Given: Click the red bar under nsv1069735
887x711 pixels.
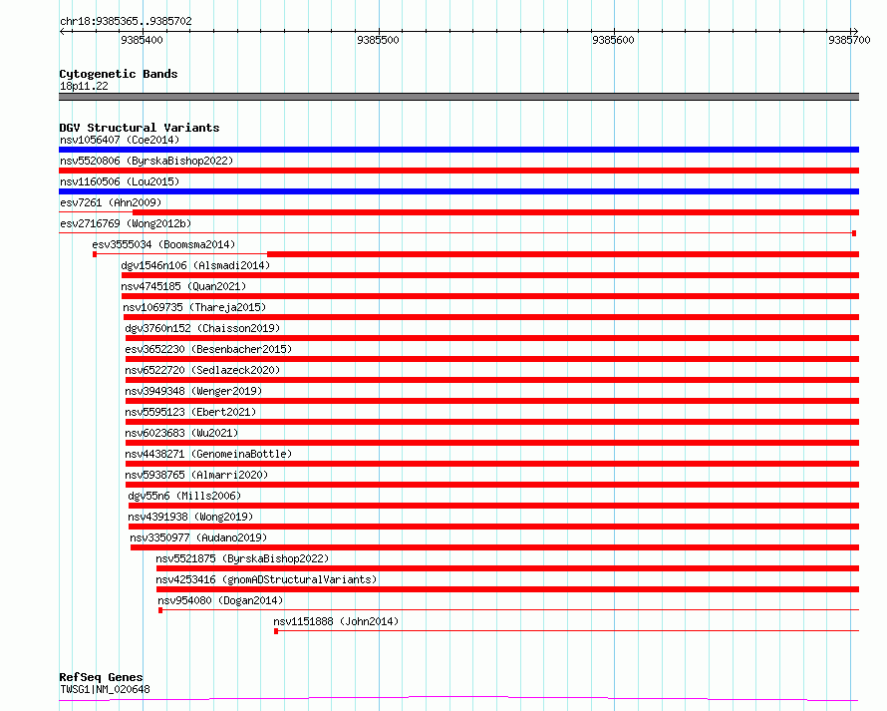Looking at the screenshot, I should coord(491,317).
